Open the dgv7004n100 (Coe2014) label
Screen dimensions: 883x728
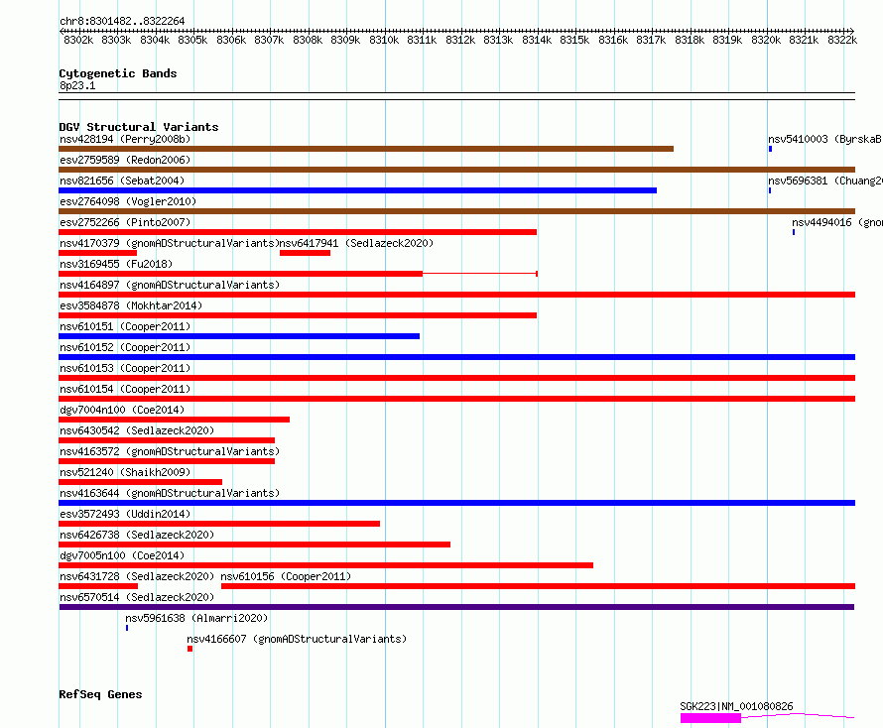point(122,410)
